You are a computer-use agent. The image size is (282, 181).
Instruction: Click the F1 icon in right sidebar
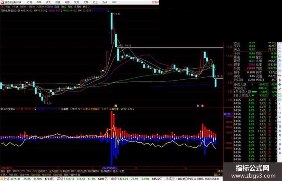click(x=280, y=95)
